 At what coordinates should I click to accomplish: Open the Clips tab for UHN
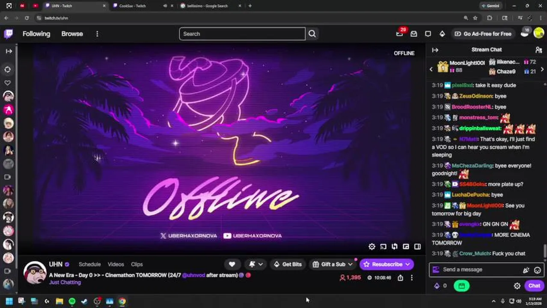click(137, 264)
